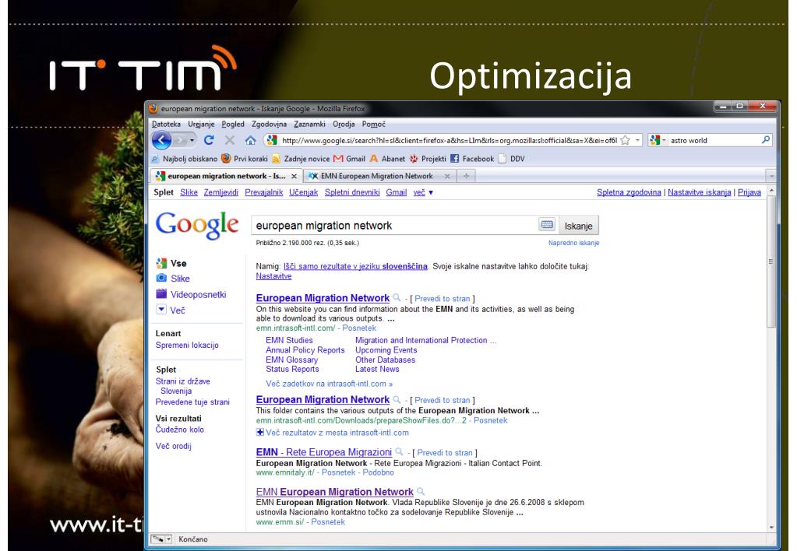Image resolution: width=797 pixels, height=551 pixels.
Task: Click the scrollbar up arrow
Action: (x=771, y=191)
